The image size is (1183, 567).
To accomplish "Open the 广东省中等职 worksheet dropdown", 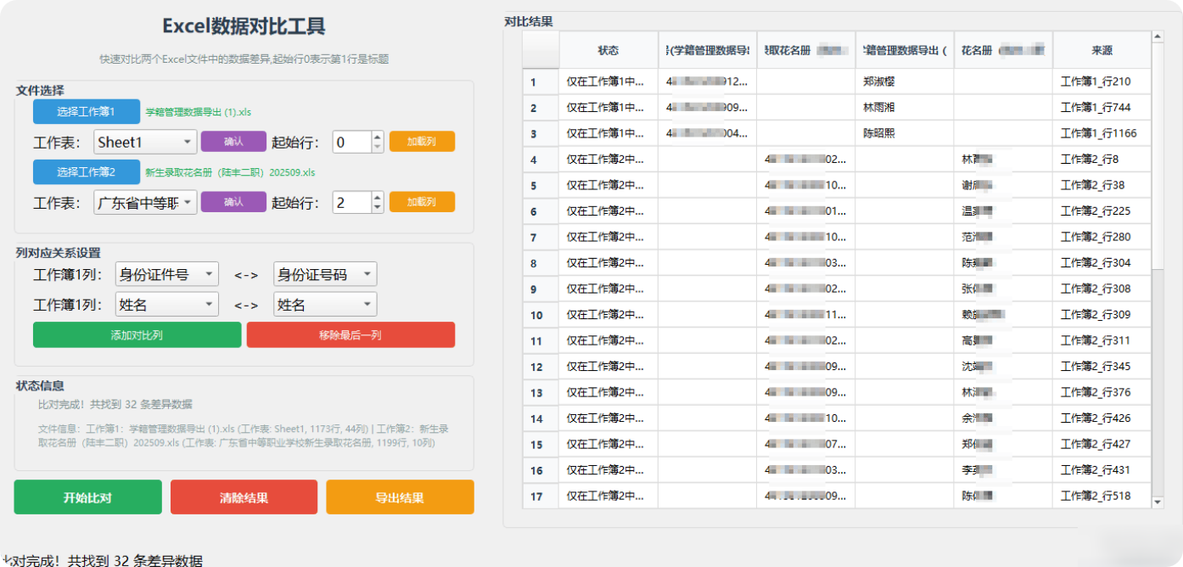I will 145,203.
